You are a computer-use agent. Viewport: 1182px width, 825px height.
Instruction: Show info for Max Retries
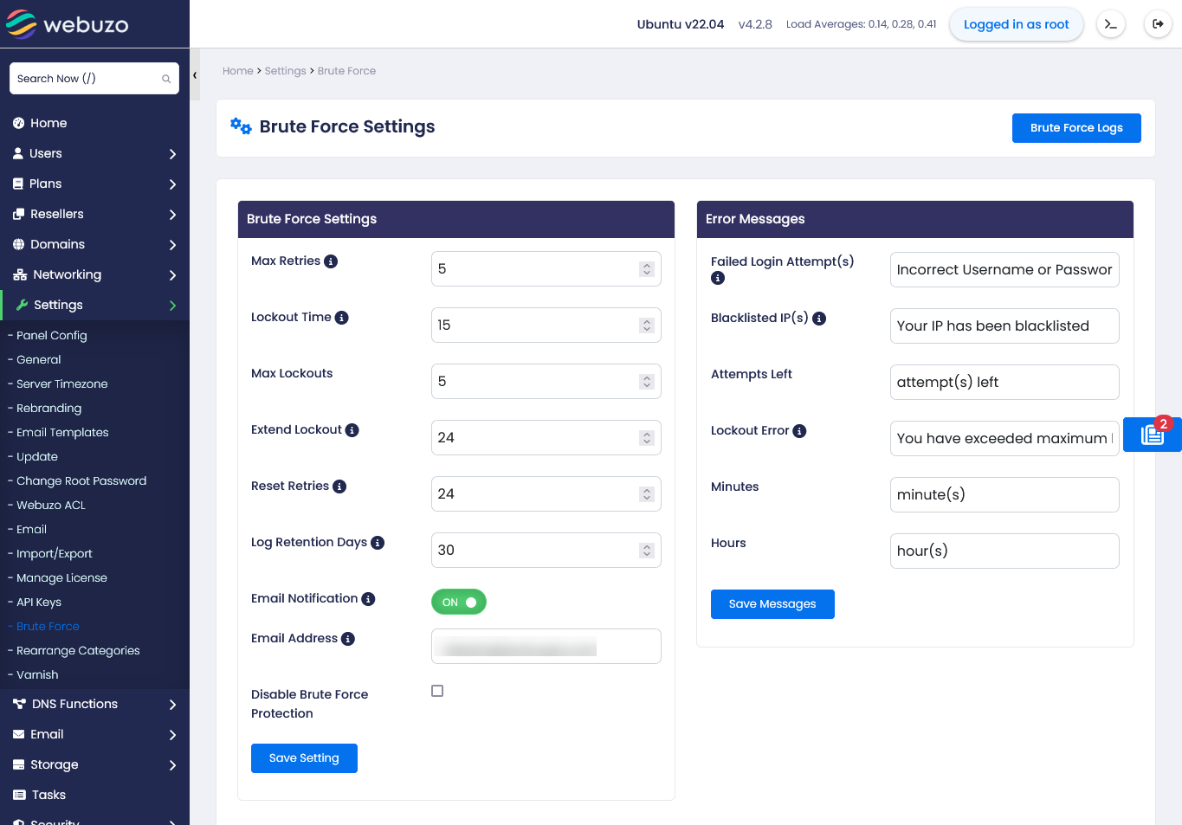click(331, 261)
